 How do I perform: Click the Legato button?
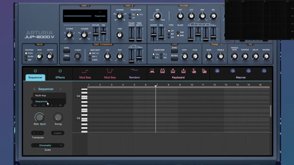(57, 133)
